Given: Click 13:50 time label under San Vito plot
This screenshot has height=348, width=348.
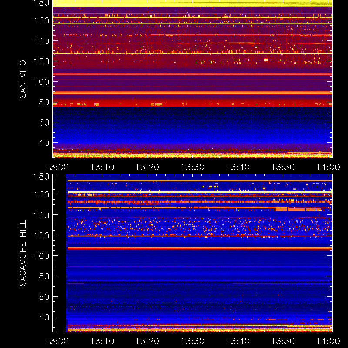Looking at the screenshot, I should click(x=283, y=167).
